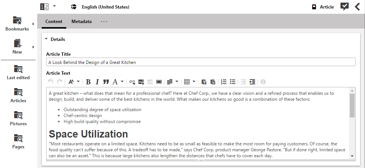Click the Undo toolbar icon
This screenshot has width=365, height=168.
coord(51,82)
